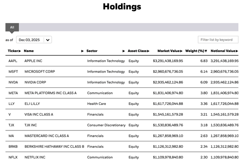The width and height of the screenshot is (241, 164).
Task: Sort table by Name column
Action: pos(54,51)
